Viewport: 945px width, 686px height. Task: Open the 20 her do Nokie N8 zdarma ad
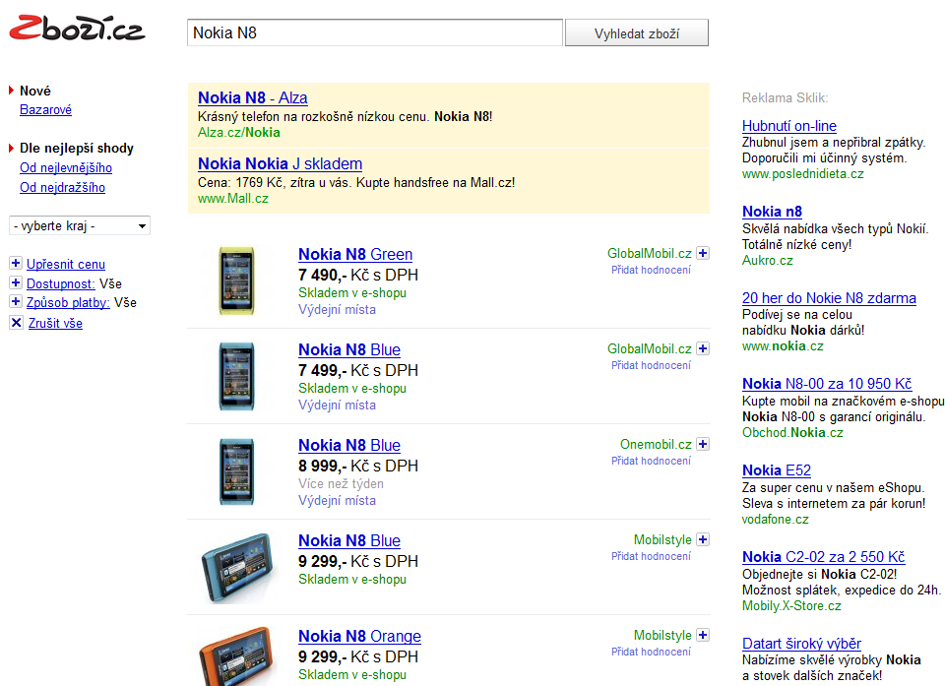coord(829,298)
